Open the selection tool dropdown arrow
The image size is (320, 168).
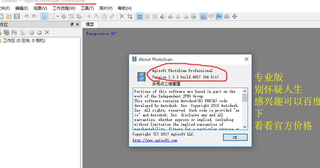coord(58,16)
